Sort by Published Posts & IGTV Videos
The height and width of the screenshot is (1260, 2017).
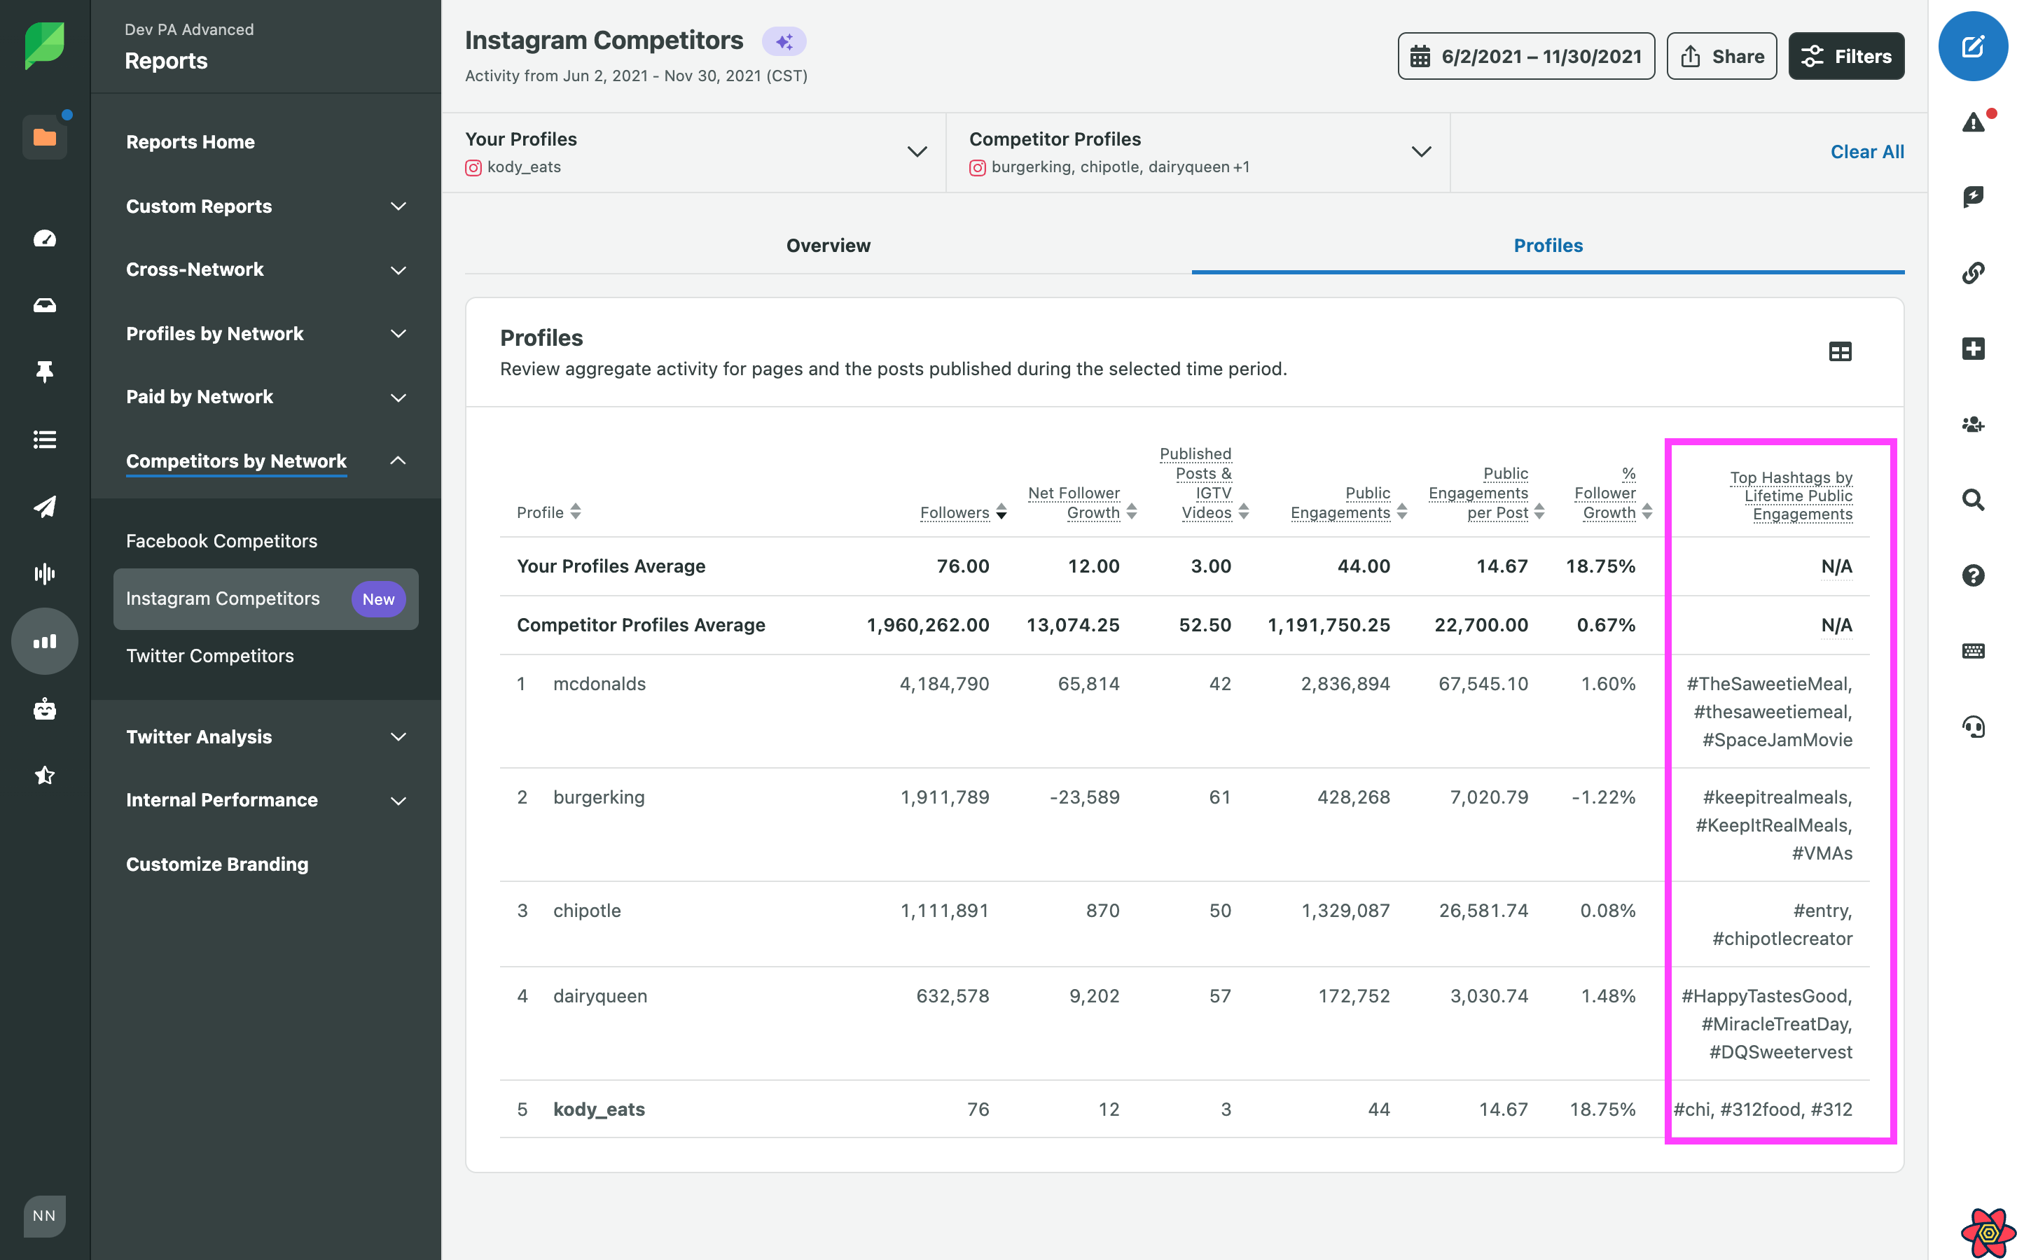tap(1203, 483)
